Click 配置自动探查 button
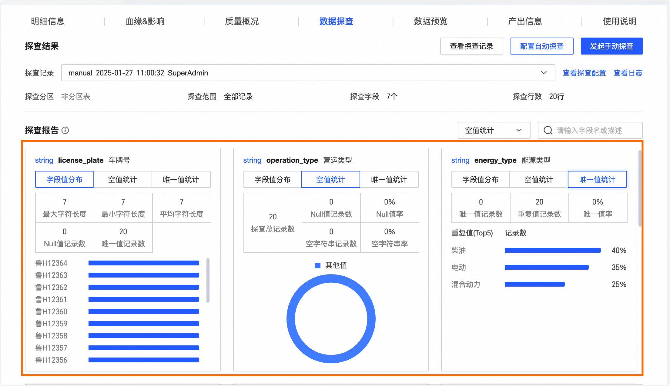 542,46
